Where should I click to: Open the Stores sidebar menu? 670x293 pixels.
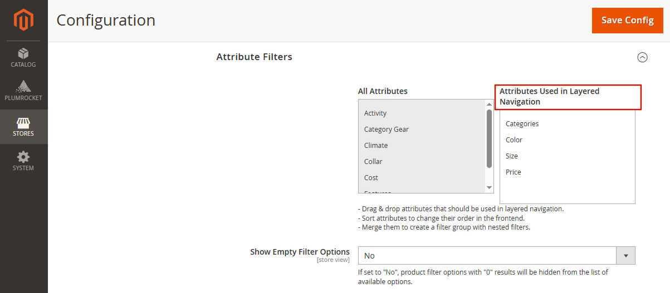[x=23, y=127]
